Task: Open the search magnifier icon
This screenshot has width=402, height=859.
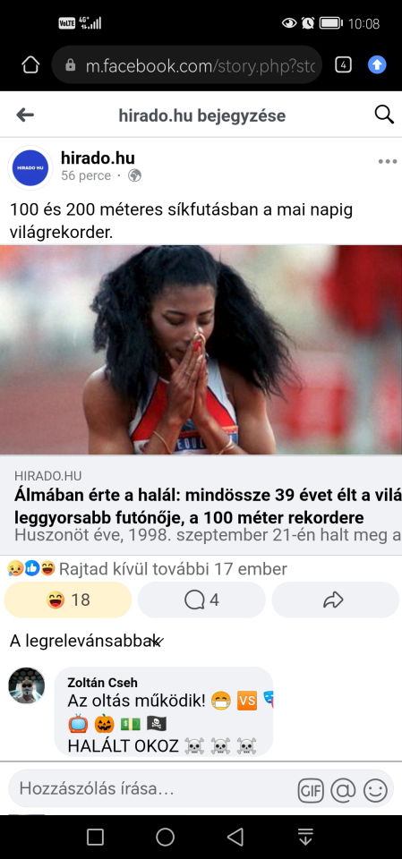Action: point(384,115)
